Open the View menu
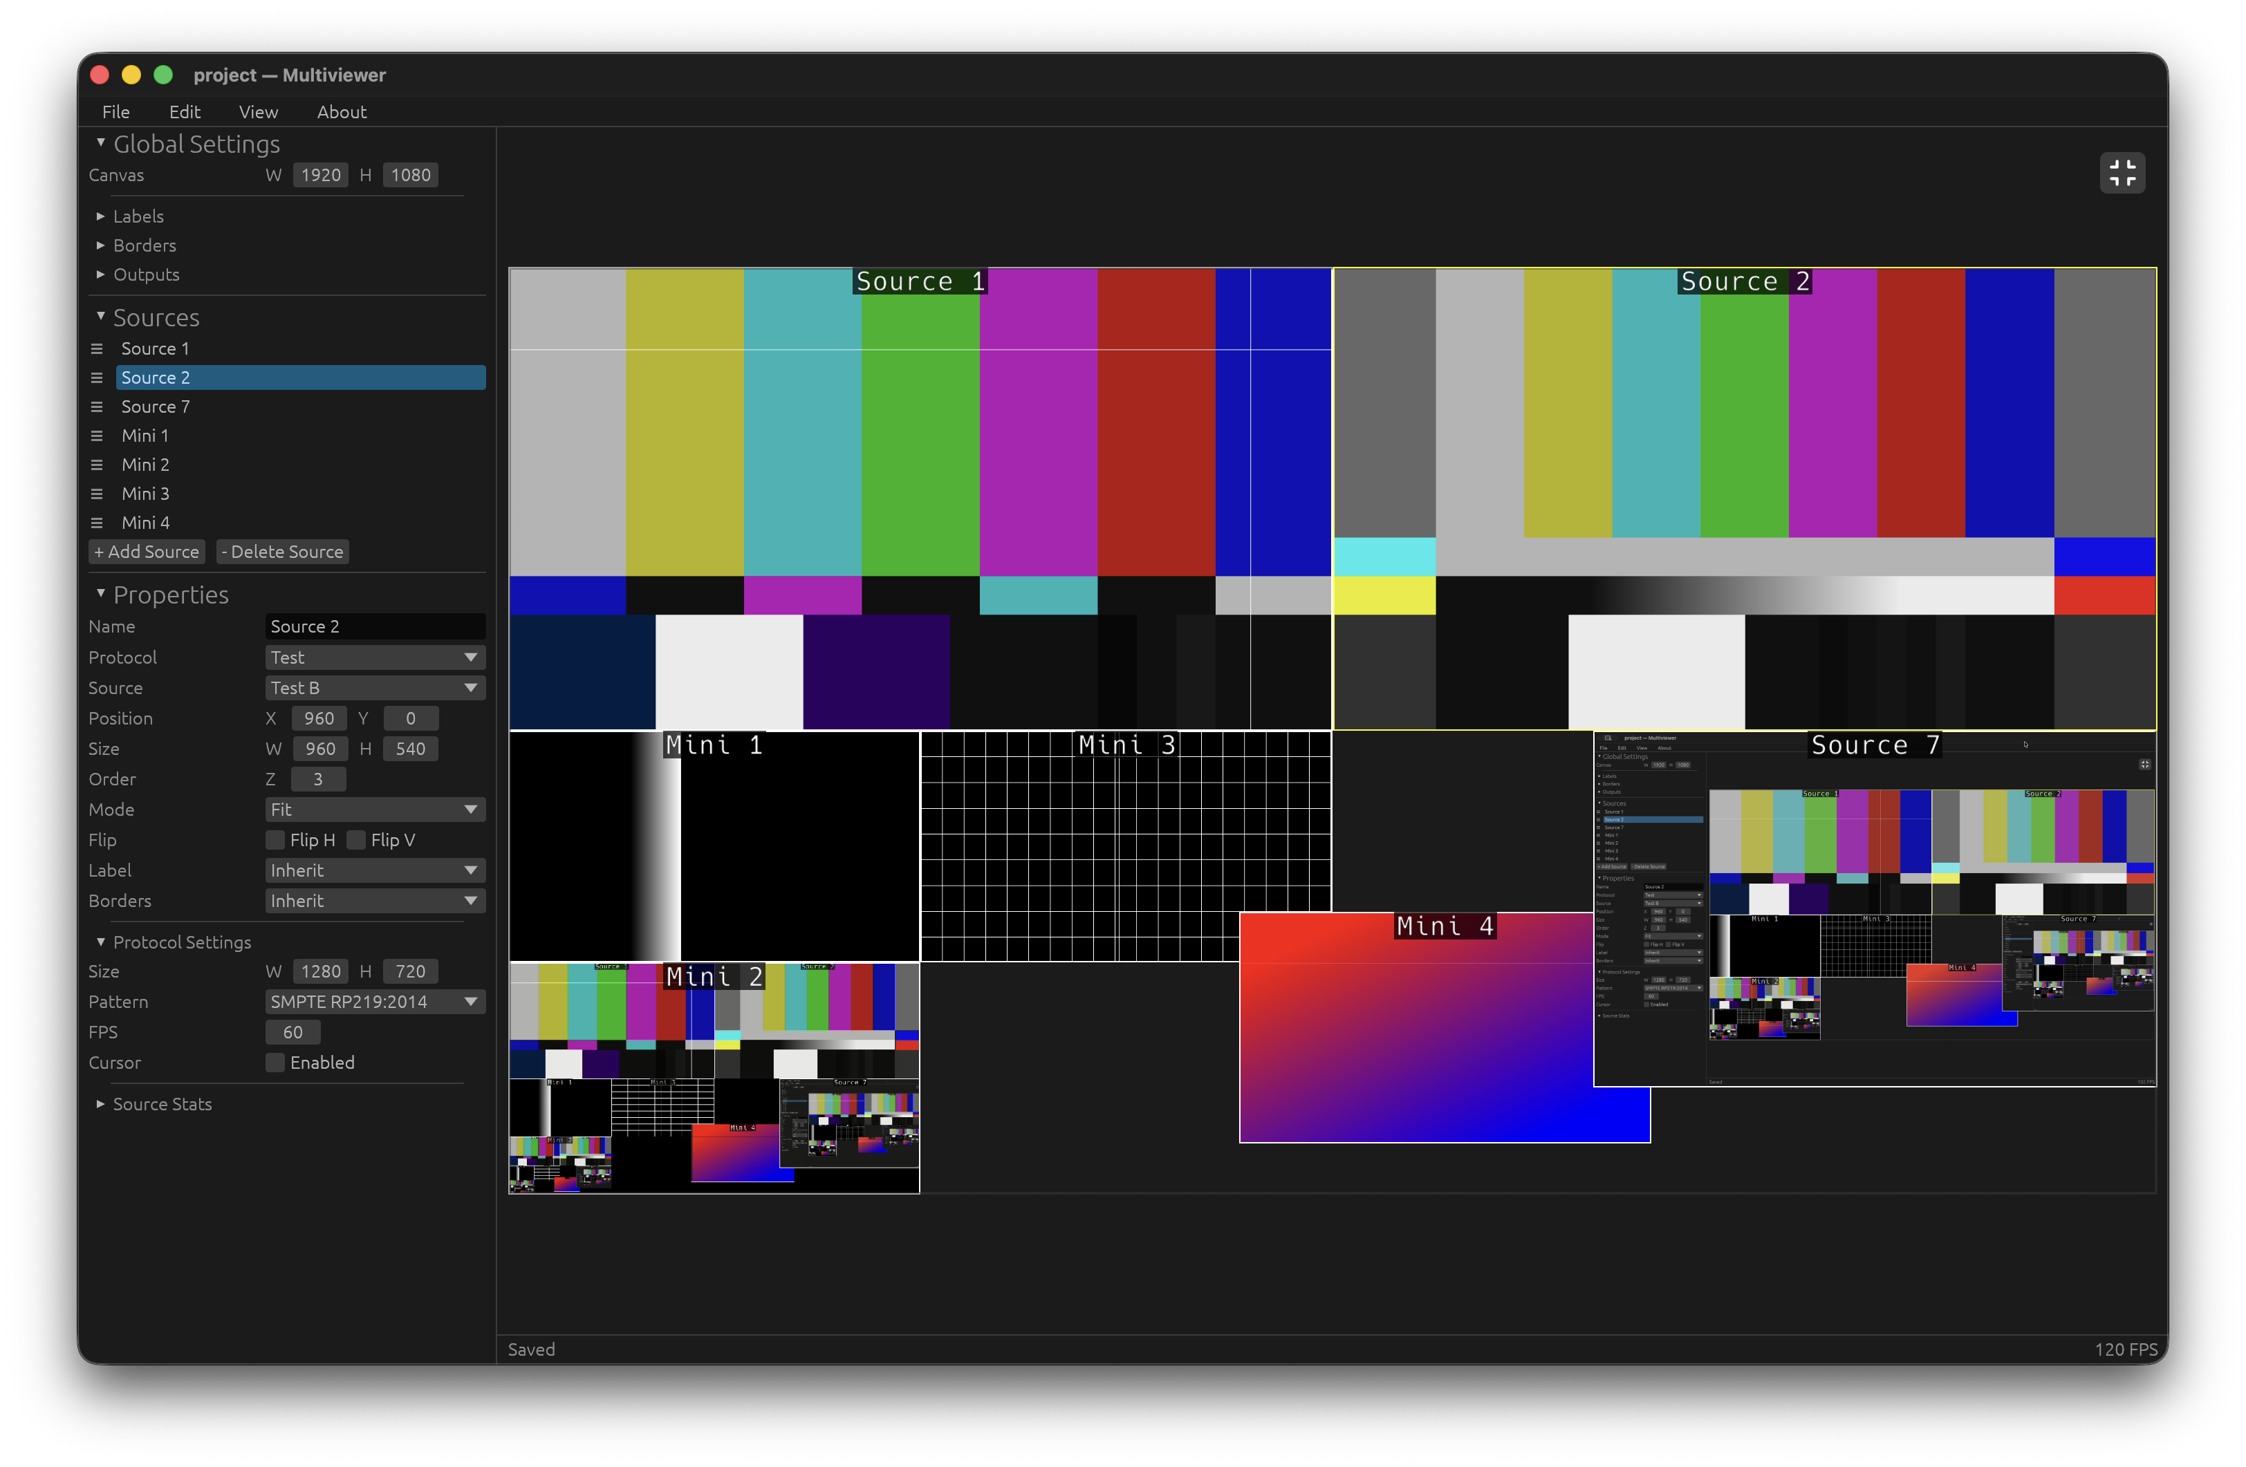Viewport: 2246px width, 1467px height. 259,111
